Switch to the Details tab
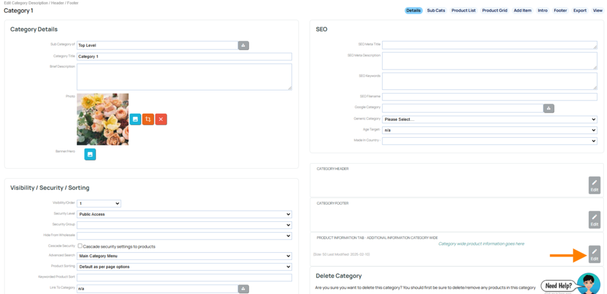607x294 pixels. click(x=414, y=11)
